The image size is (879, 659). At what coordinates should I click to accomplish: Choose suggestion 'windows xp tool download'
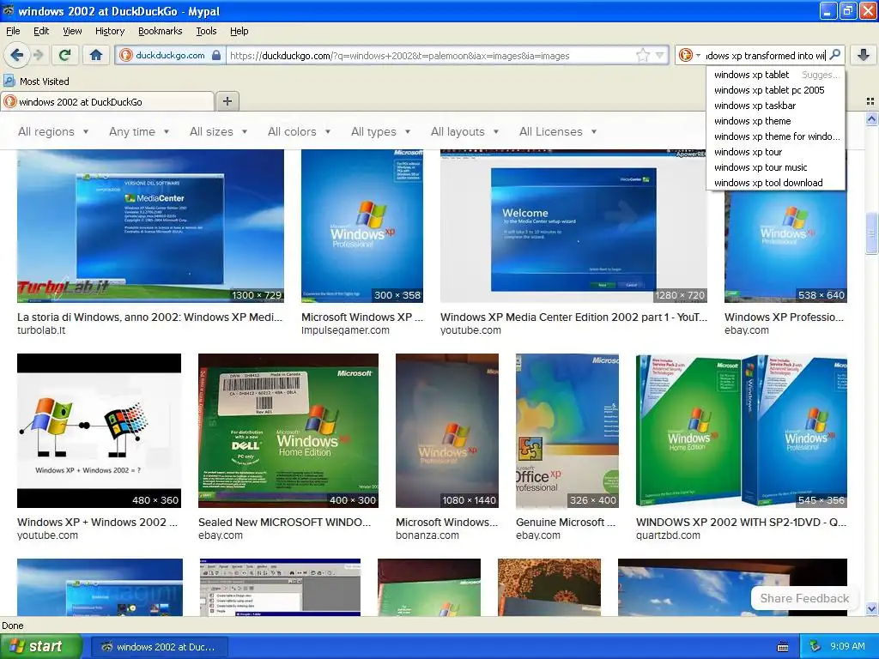(x=776, y=183)
